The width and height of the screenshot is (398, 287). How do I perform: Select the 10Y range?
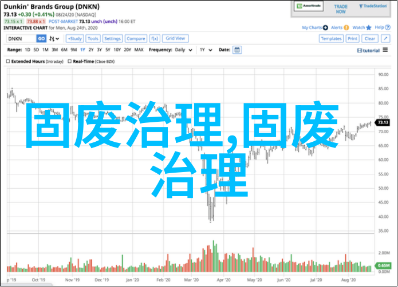point(117,50)
